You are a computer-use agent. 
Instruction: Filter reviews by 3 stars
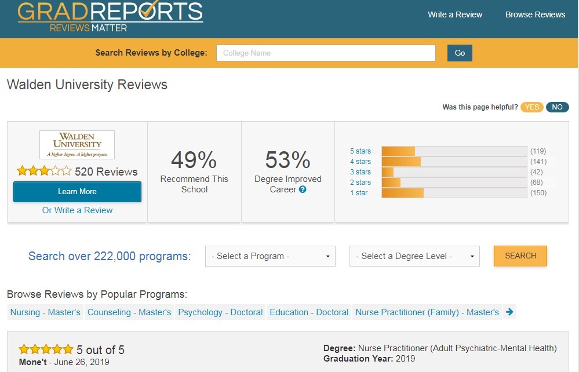[x=360, y=172]
